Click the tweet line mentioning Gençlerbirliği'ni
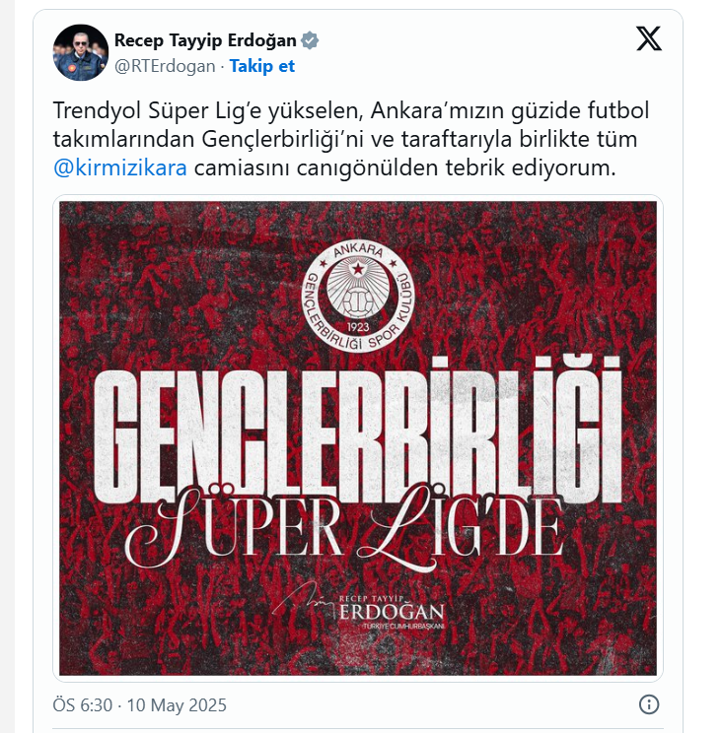 tap(345, 139)
